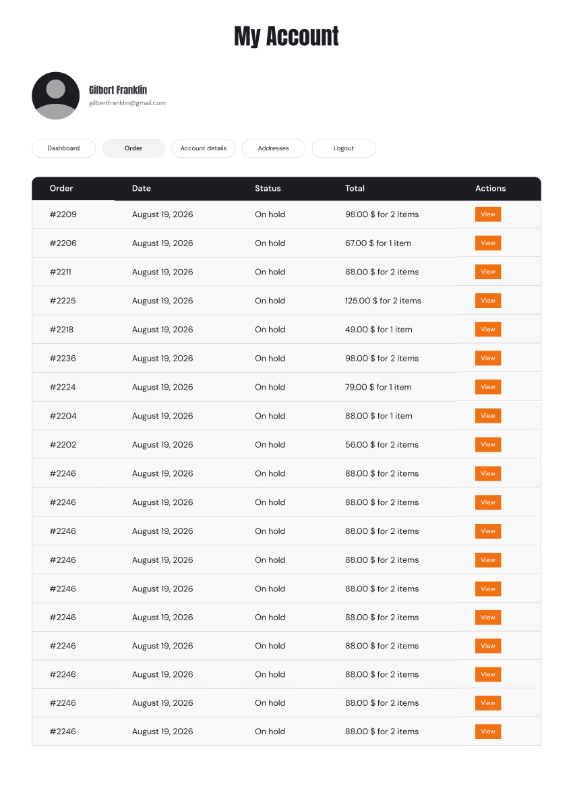The height and width of the screenshot is (809, 573).
Task: Open the Addresses tab
Action: pos(274,148)
